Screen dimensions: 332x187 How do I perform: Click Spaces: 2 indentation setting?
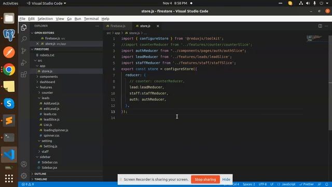pos(249,184)
